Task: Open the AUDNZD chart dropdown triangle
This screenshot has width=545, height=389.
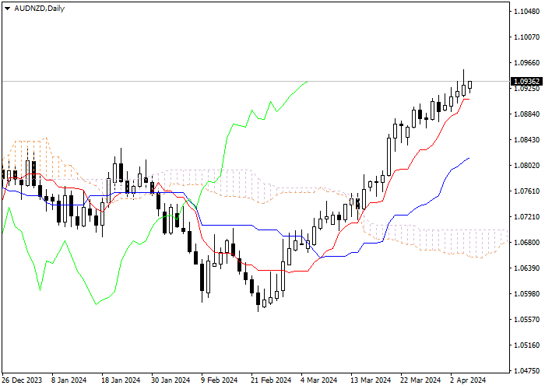Action: click(x=7, y=9)
